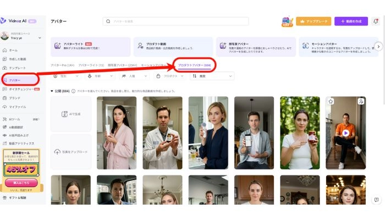Show more feature cards with the right arrow
Screen dimensions: 385x220
pos(378,46)
